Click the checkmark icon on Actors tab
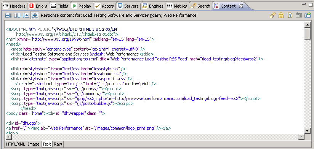Viewport: 314px width, 149px height. (98, 6)
